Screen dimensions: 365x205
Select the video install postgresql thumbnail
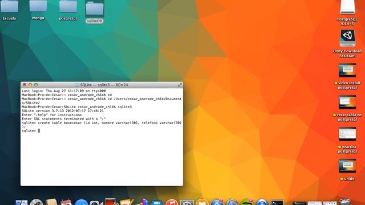[x=347, y=70]
